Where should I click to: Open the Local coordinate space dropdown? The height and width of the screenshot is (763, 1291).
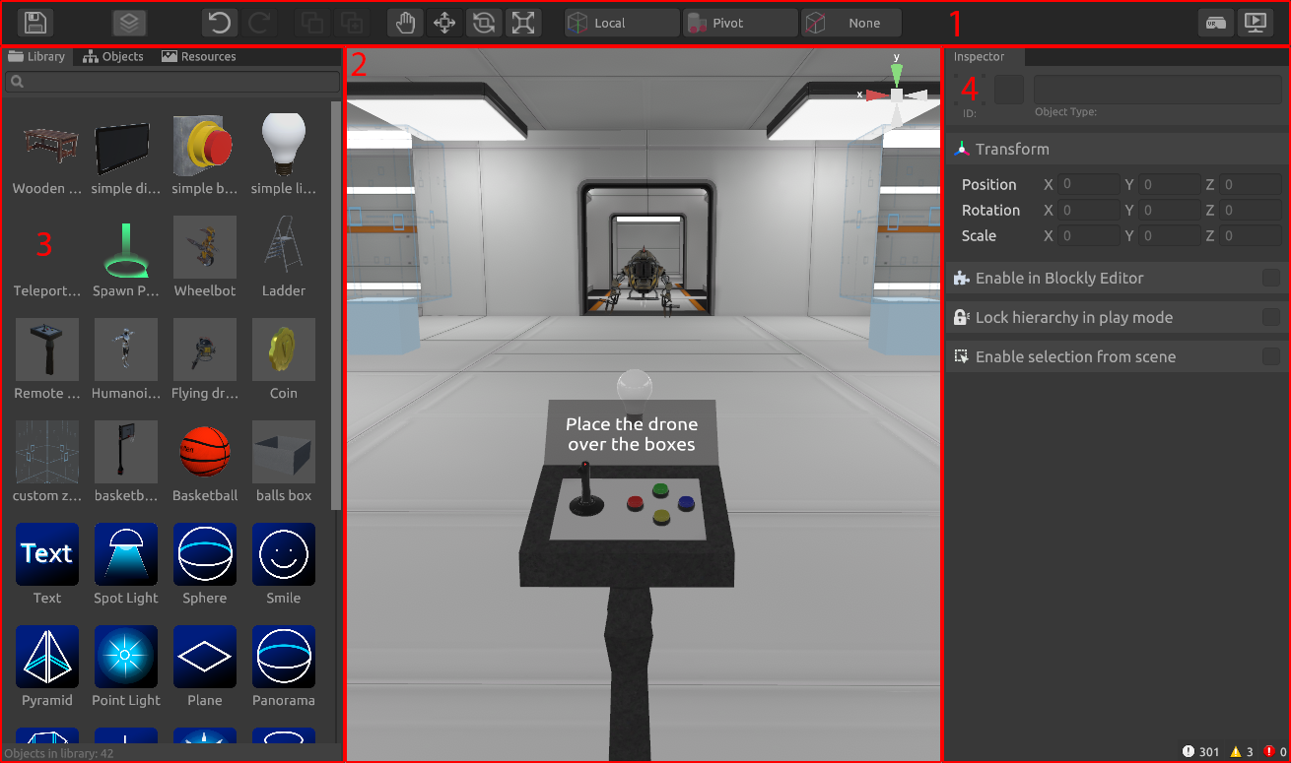(621, 23)
